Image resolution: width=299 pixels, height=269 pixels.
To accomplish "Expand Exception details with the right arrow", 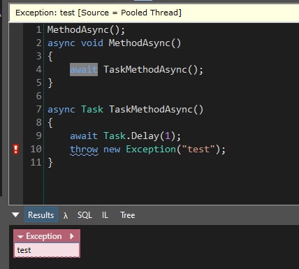I will point(72,236).
